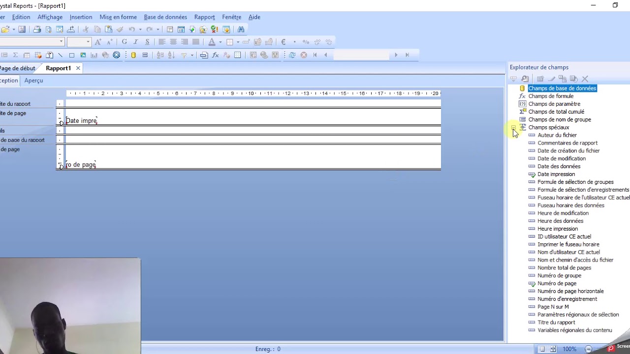The image size is (630, 354).
Task: Activate the format painter brush icon
Action: click(x=120, y=29)
